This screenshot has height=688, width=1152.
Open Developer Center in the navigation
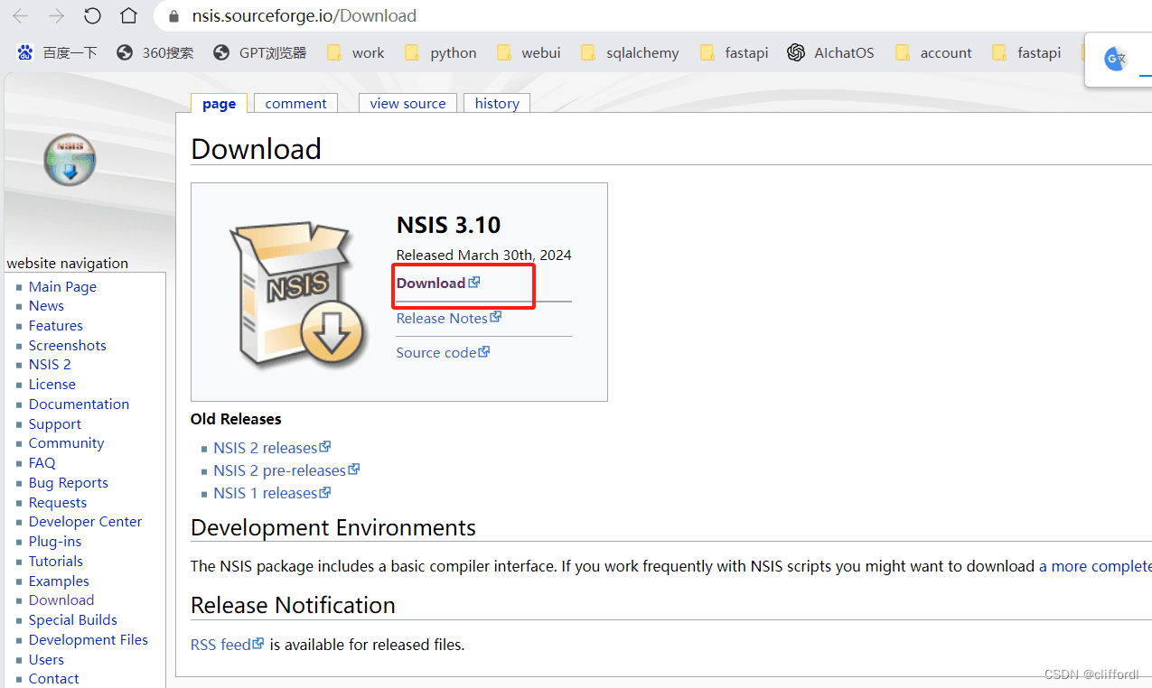pos(85,522)
